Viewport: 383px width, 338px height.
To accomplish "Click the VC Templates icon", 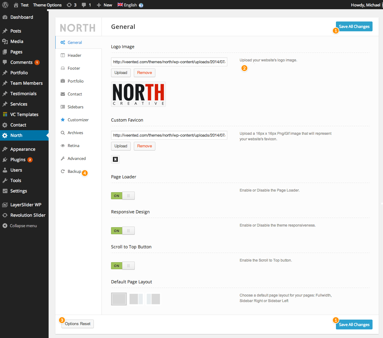I will tap(5, 115).
